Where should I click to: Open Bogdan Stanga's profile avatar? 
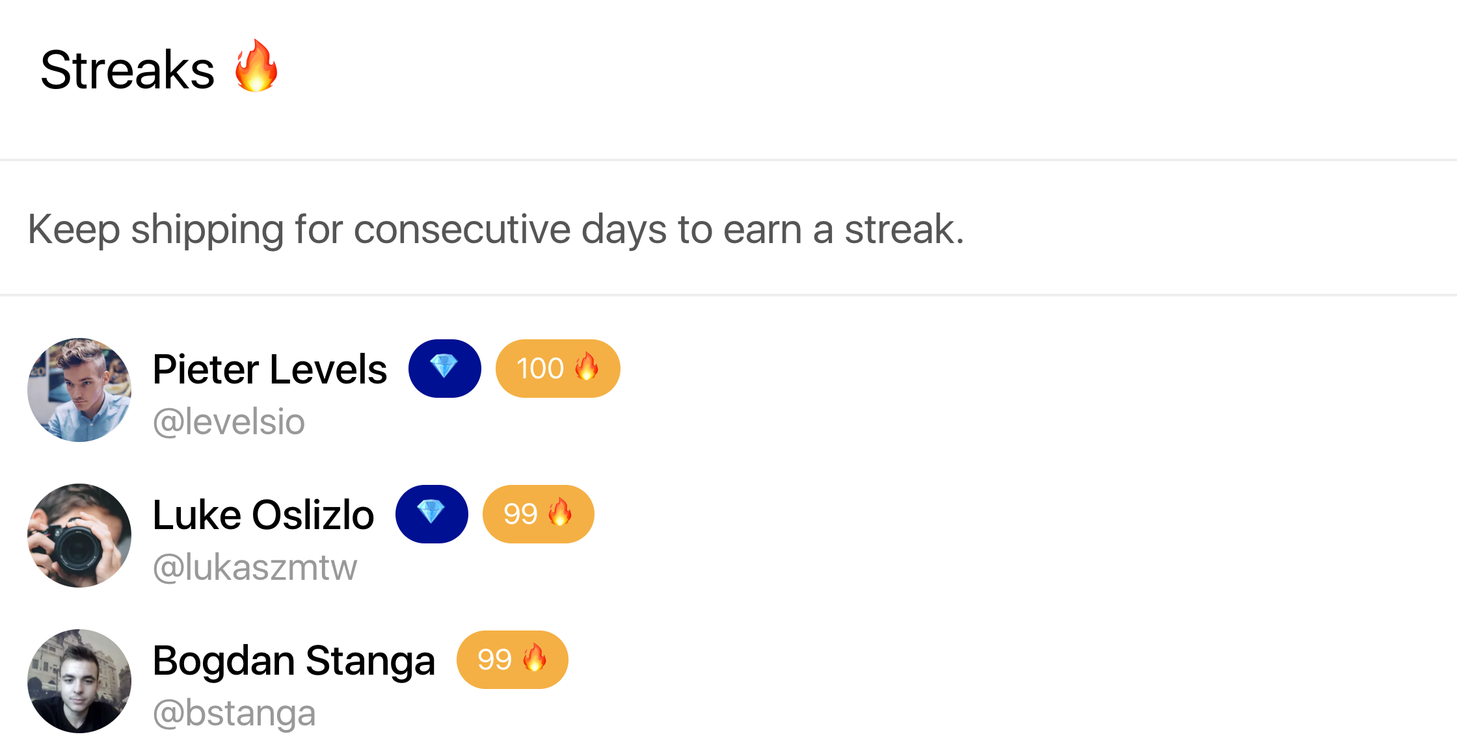pos(79,681)
